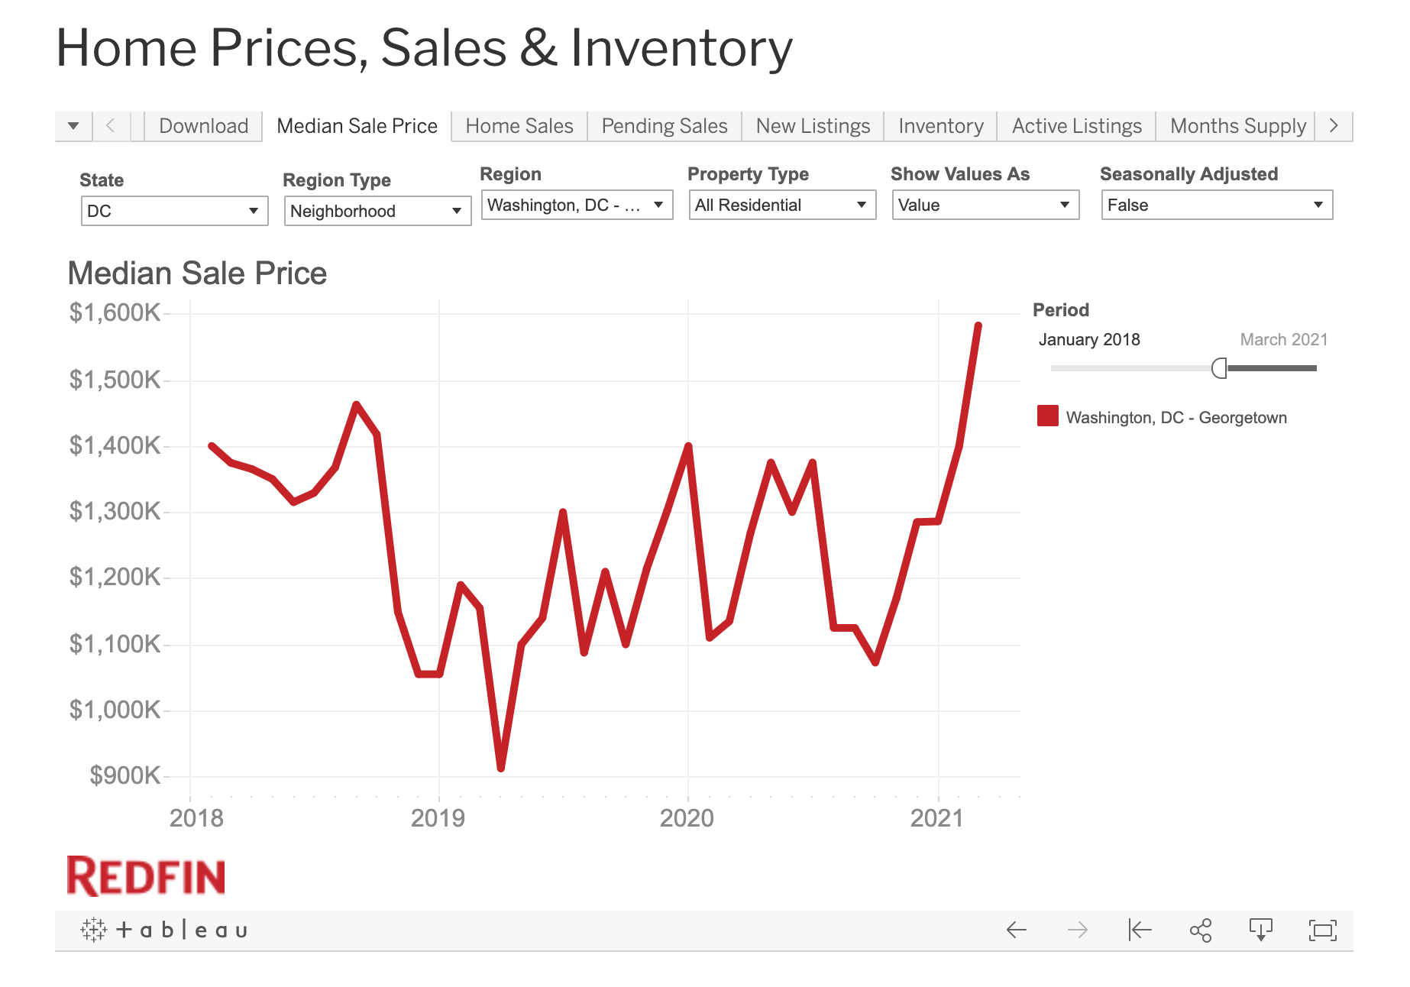Enter full screen view with footer icon
The image size is (1410, 987).
point(1322,930)
